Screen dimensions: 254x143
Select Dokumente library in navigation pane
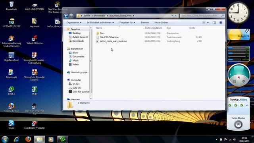[x=78, y=56]
